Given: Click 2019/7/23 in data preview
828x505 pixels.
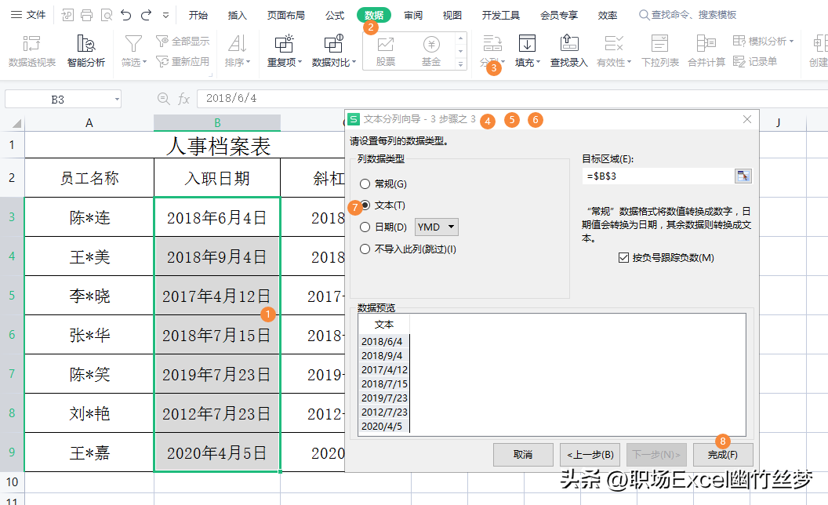Looking at the screenshot, I should (384, 398).
